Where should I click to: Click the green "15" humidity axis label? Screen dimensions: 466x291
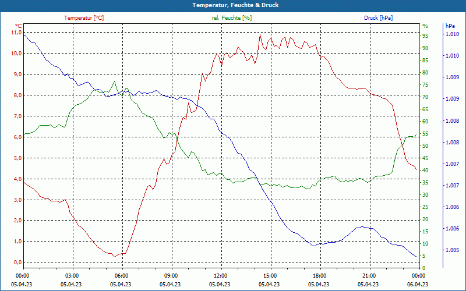click(x=425, y=232)
